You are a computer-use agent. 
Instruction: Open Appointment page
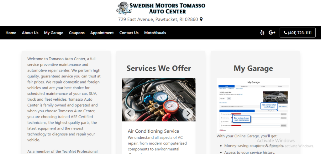102,33
